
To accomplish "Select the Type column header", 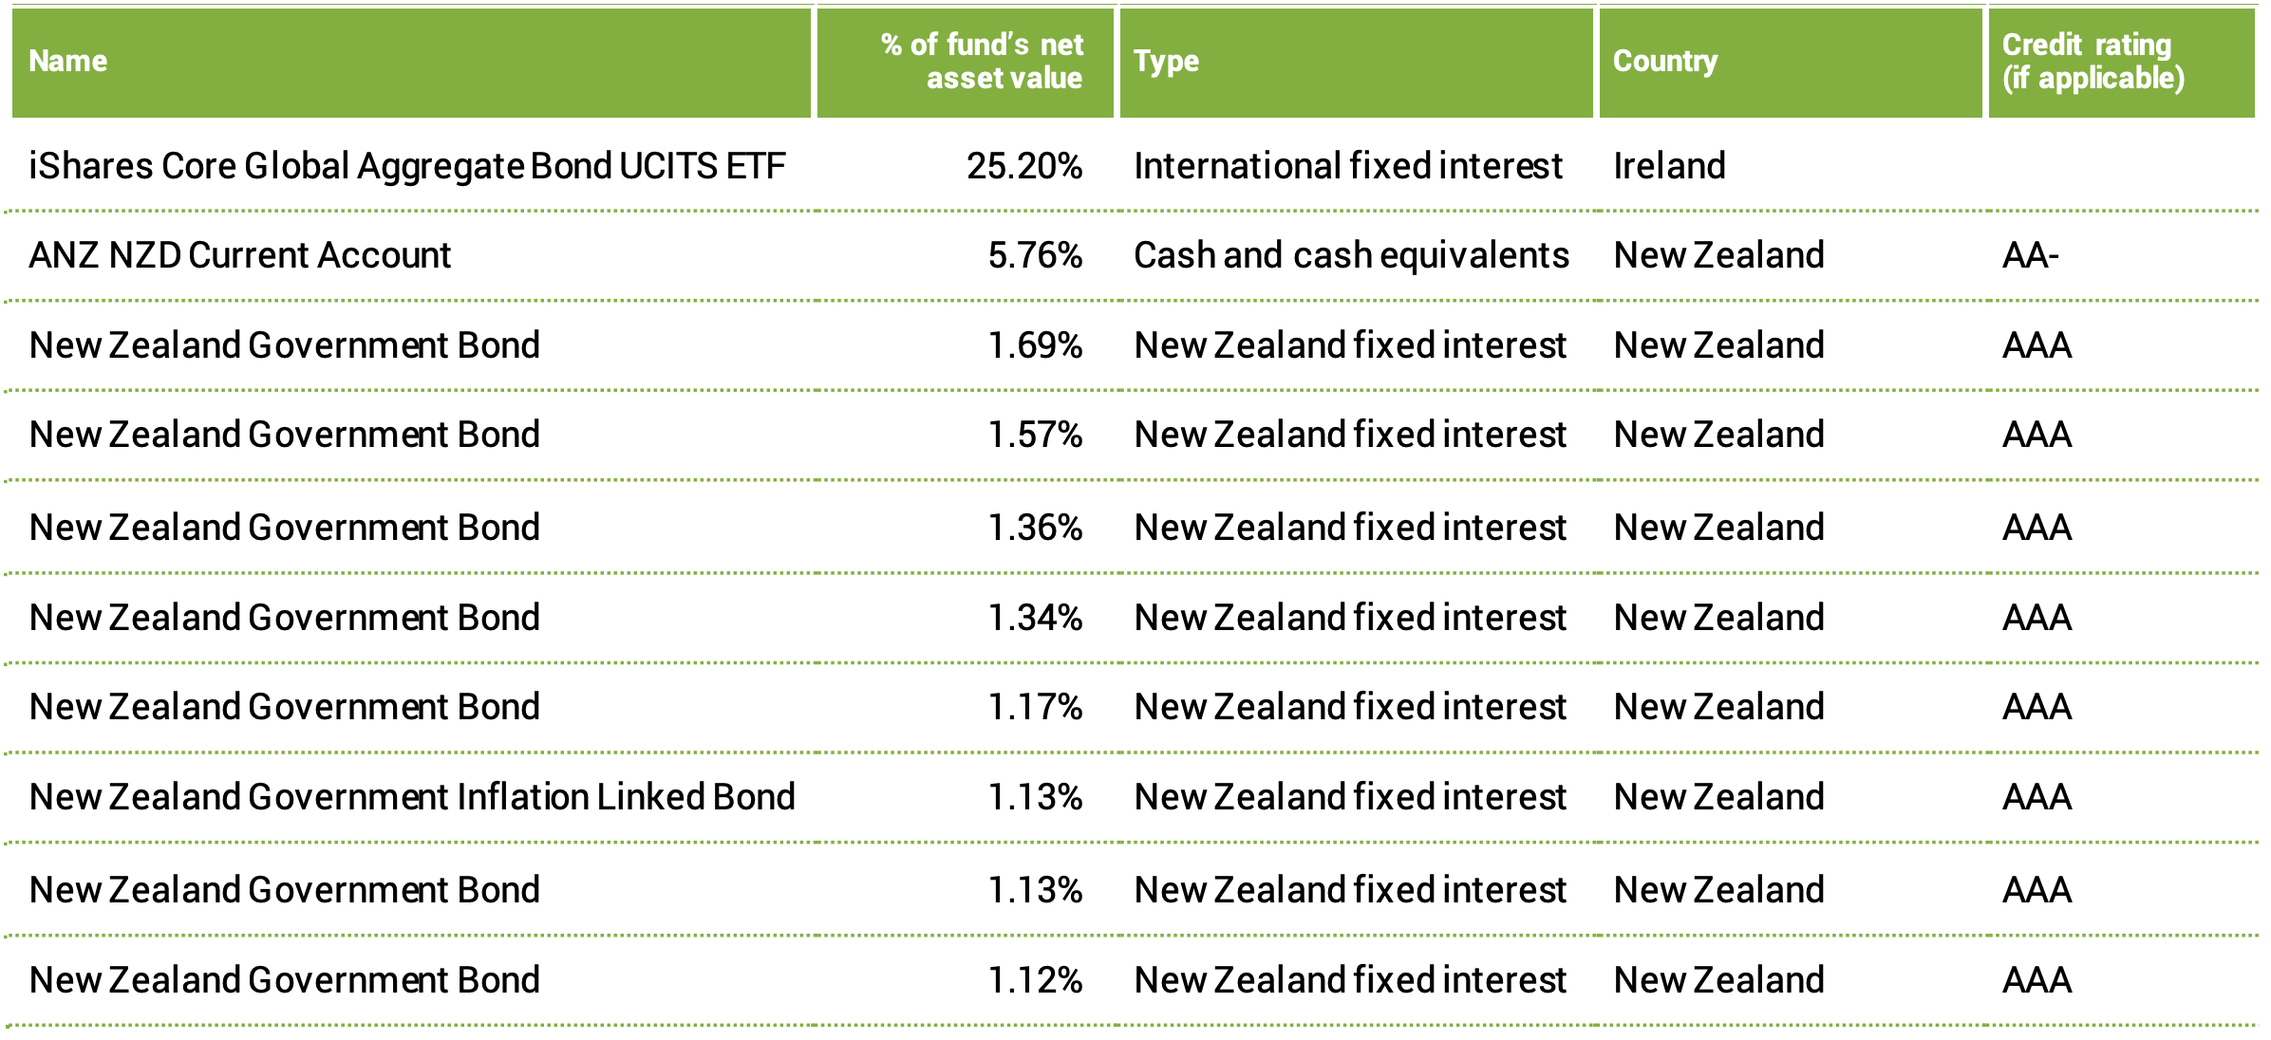I will tap(1166, 62).
